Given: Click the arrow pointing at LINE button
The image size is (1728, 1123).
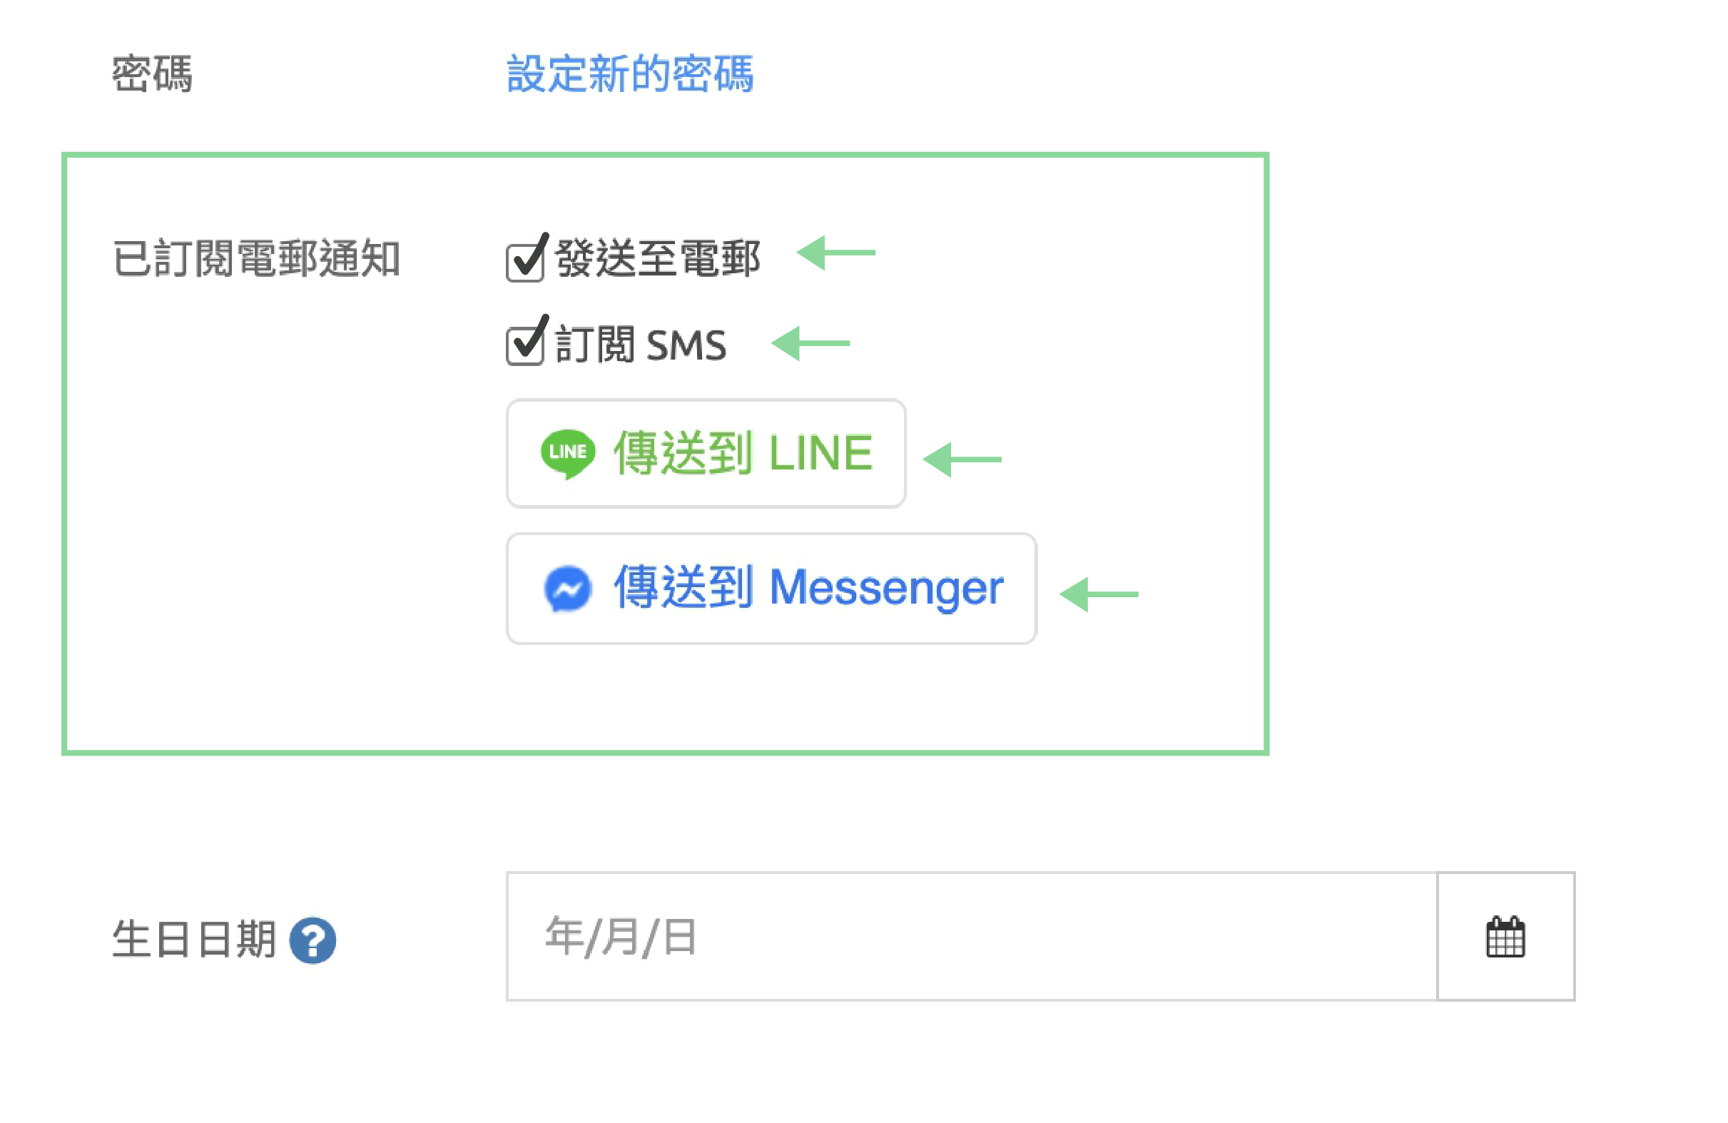Looking at the screenshot, I should point(962,459).
